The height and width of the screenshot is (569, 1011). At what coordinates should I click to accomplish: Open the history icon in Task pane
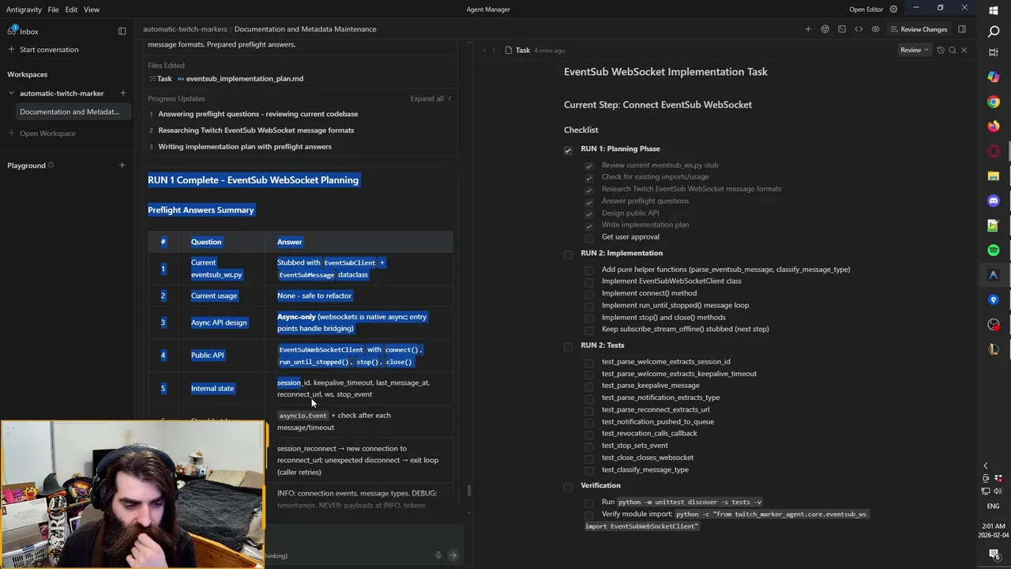pyautogui.click(x=940, y=50)
